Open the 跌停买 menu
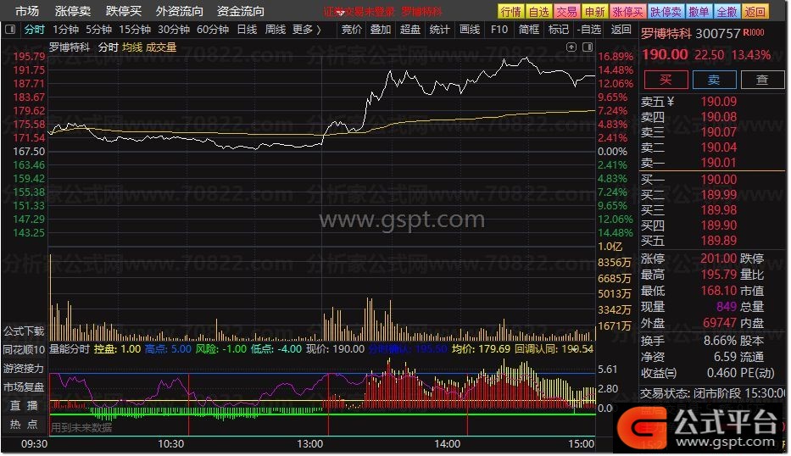Image resolution: width=791 pixels, height=456 pixels. (124, 11)
